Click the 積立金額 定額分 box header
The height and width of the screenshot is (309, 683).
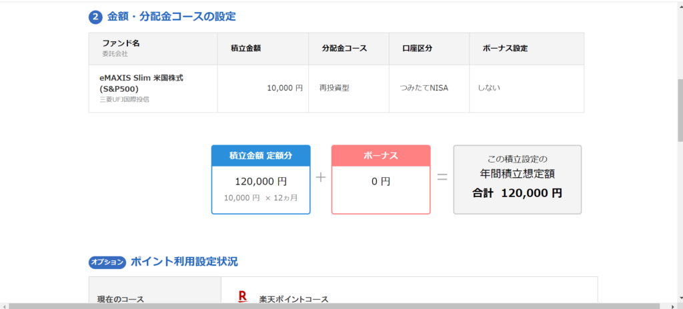[x=261, y=156]
